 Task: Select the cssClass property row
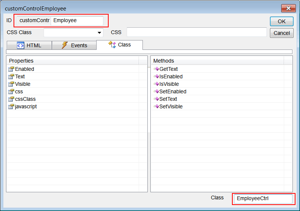(77, 99)
